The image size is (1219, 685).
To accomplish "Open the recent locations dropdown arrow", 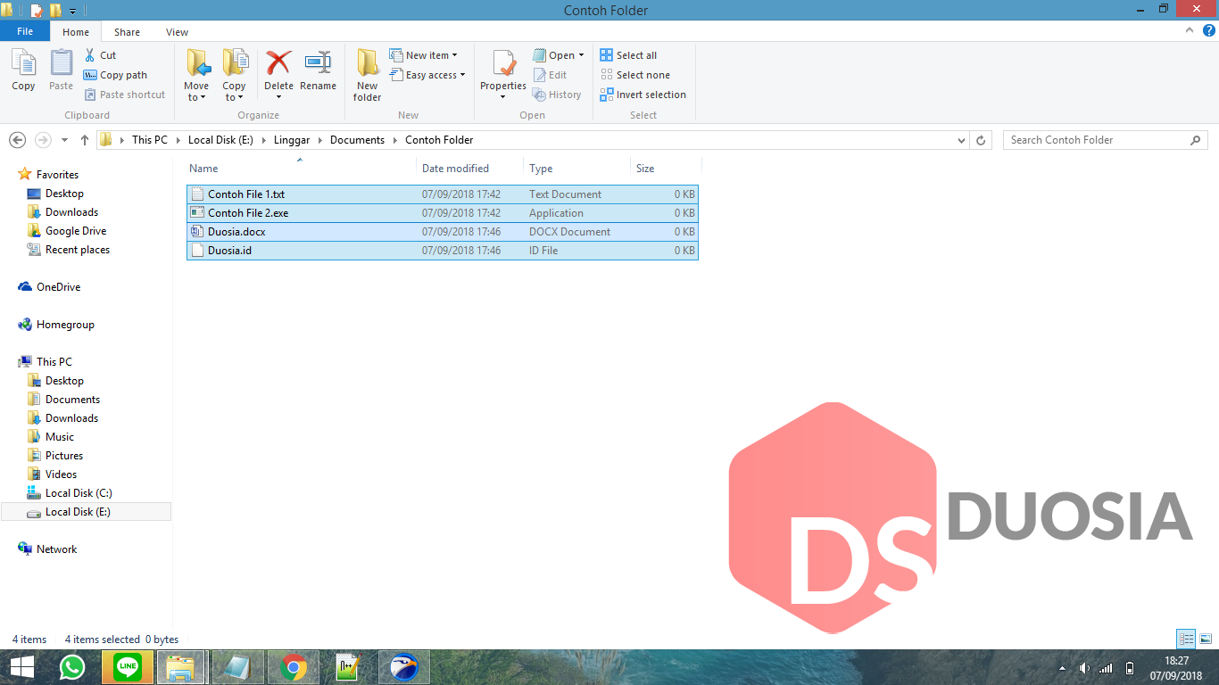I will [64, 140].
